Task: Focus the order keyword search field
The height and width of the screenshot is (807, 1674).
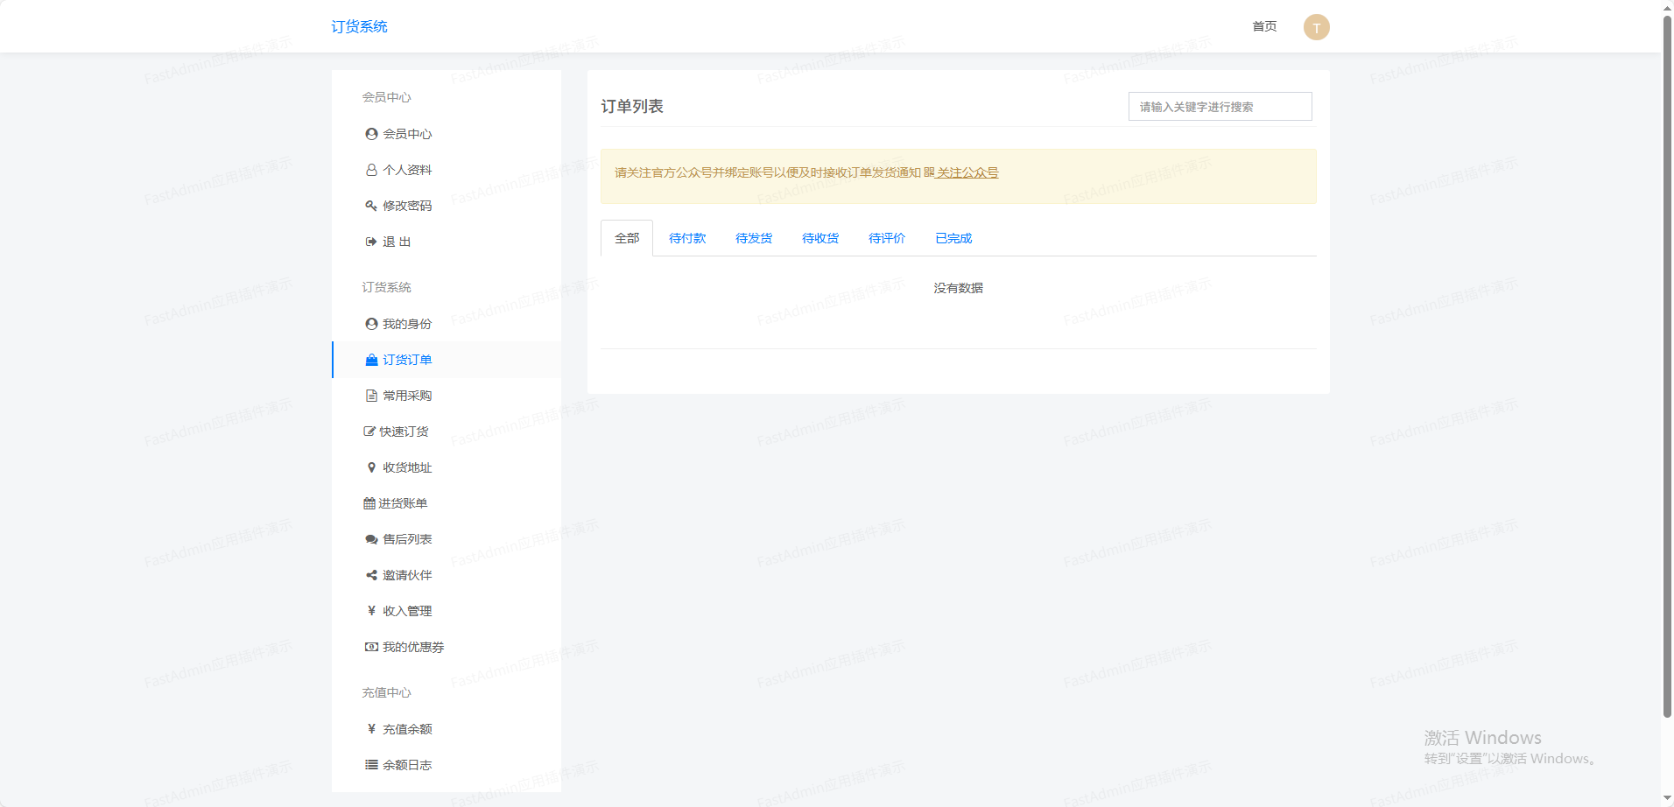Action: coord(1220,107)
